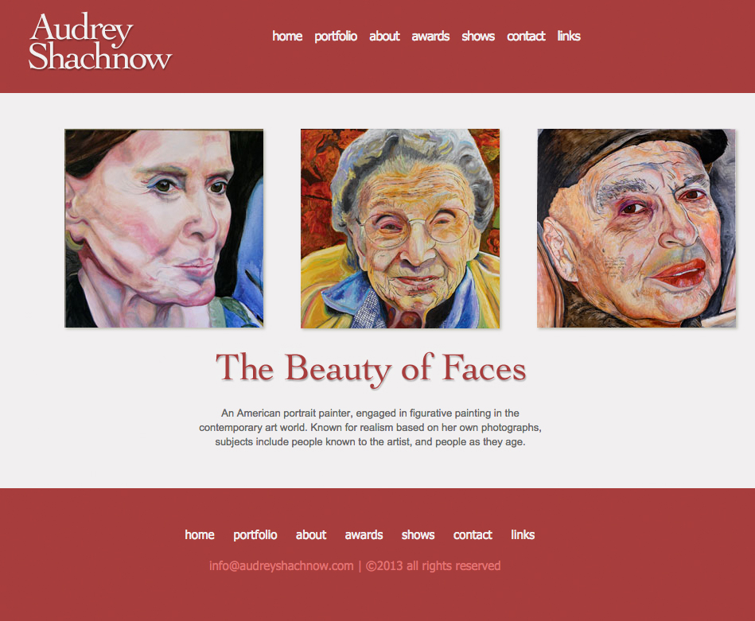The height and width of the screenshot is (621, 755).
Task: Click The Beauty of Faces heading
Action: tap(371, 368)
